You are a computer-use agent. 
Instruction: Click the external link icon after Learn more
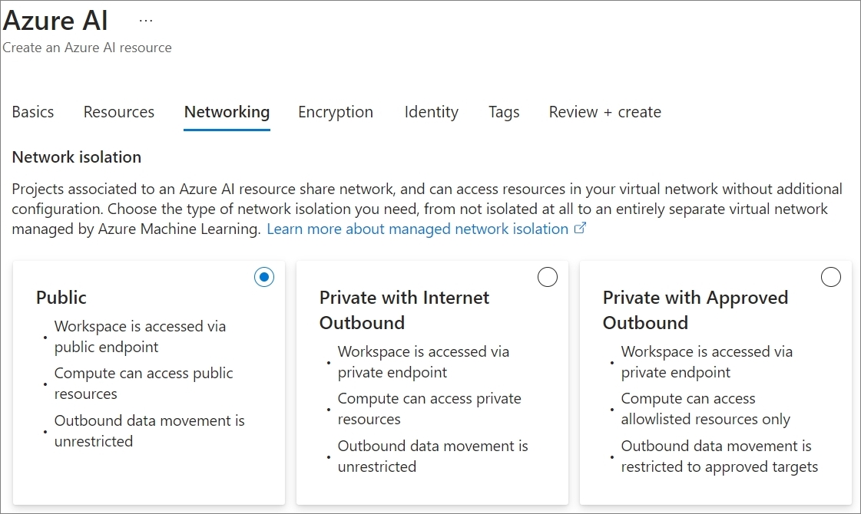[580, 229]
